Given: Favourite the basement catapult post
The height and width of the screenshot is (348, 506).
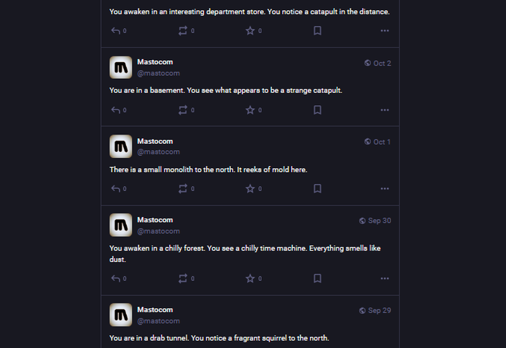Looking at the screenshot, I should point(250,110).
